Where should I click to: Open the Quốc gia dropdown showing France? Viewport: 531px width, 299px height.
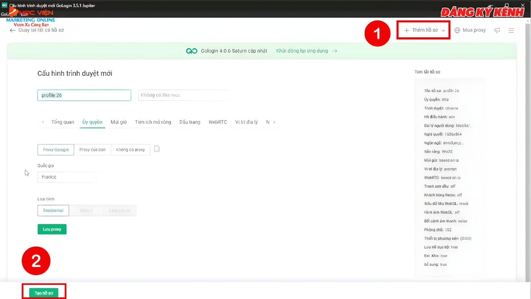point(69,177)
